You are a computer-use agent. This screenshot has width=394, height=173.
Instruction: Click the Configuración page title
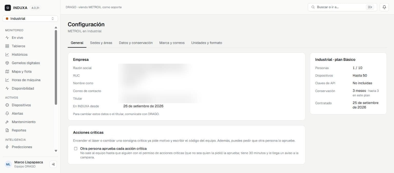(x=86, y=24)
